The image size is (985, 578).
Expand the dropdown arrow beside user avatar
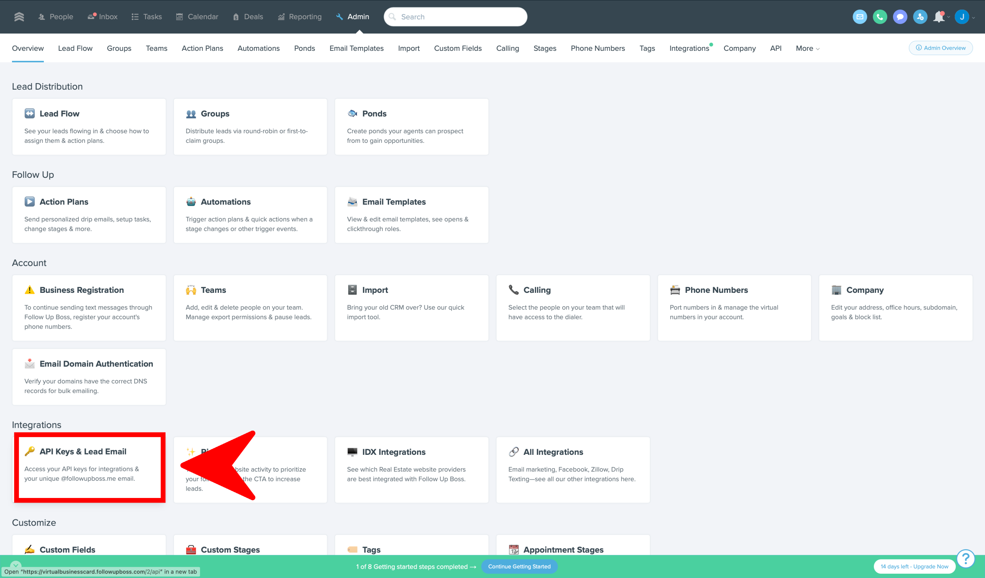coord(973,18)
